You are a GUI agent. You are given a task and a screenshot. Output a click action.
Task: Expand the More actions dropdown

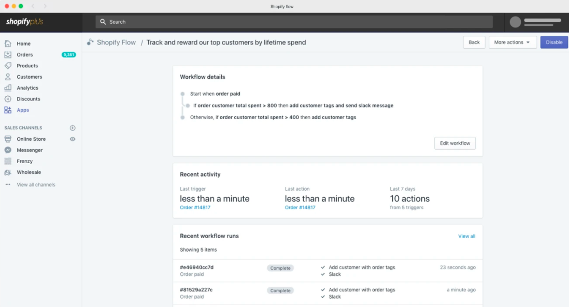[512, 42]
